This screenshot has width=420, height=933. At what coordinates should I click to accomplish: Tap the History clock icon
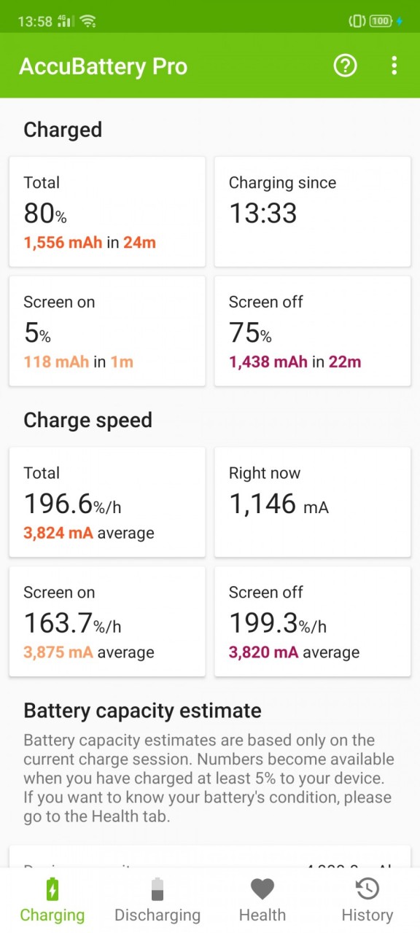[x=367, y=889]
